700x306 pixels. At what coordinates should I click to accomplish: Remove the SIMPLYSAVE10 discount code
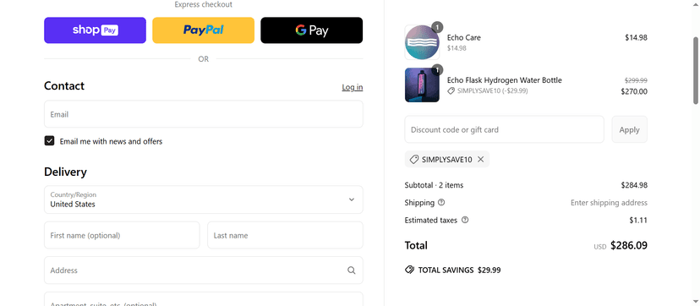(480, 159)
